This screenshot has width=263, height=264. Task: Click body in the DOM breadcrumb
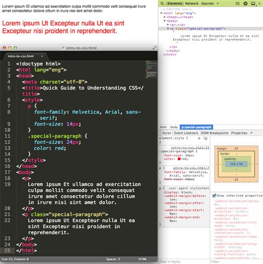click(x=174, y=127)
